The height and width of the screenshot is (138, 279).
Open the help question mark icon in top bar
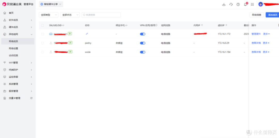238,5
